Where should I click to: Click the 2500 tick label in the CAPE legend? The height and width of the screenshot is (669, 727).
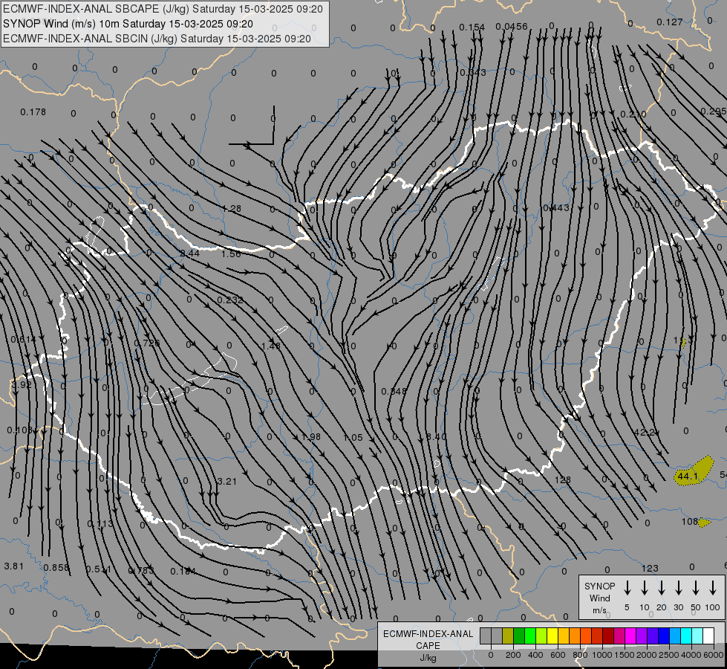click(669, 655)
